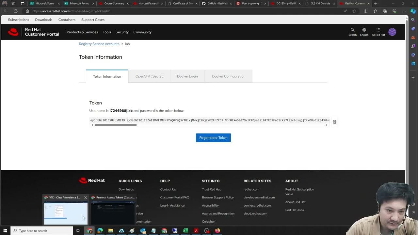Switch to the GitHub browser tab
The width and height of the screenshot is (418, 235).
coord(217,3)
